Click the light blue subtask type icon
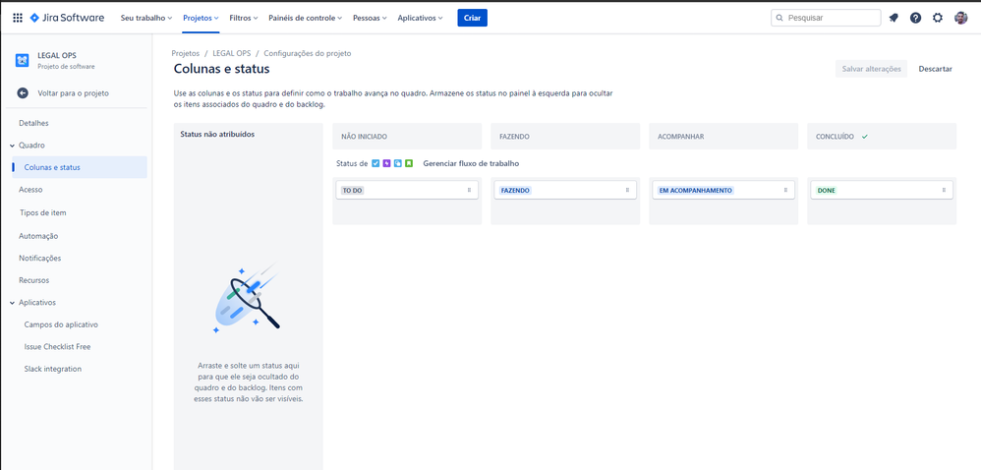 coord(398,164)
